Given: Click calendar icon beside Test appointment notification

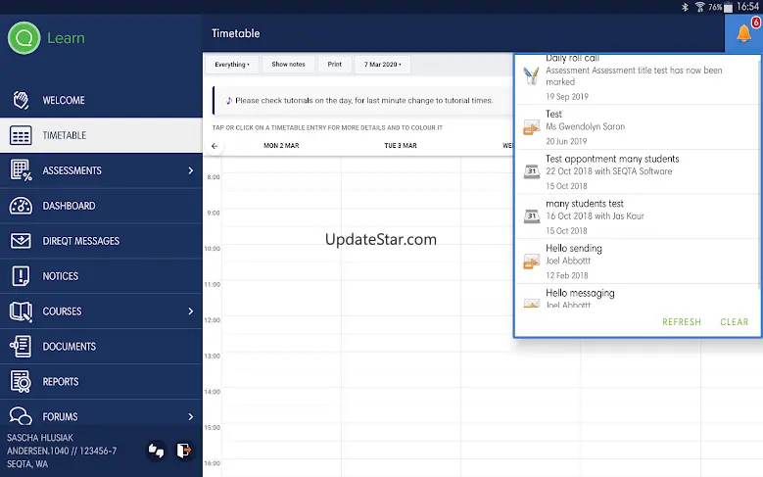Looking at the screenshot, I should pos(532,171).
